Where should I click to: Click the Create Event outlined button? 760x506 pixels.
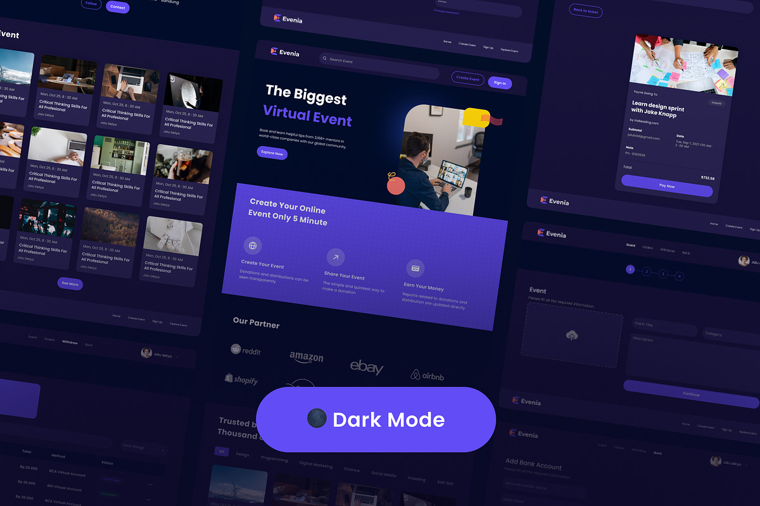[x=468, y=78]
